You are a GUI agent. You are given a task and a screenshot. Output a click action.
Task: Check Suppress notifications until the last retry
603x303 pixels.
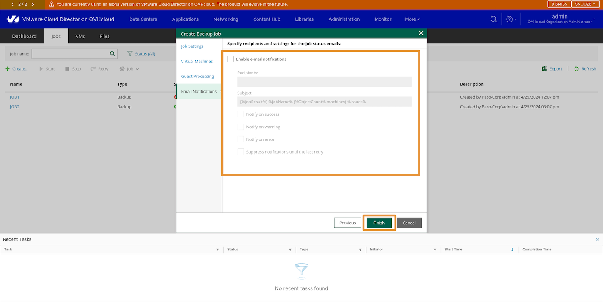[241, 151]
